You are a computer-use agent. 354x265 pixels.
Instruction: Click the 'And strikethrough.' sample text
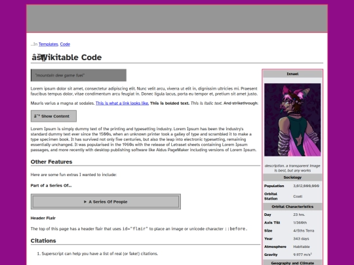coord(241,103)
